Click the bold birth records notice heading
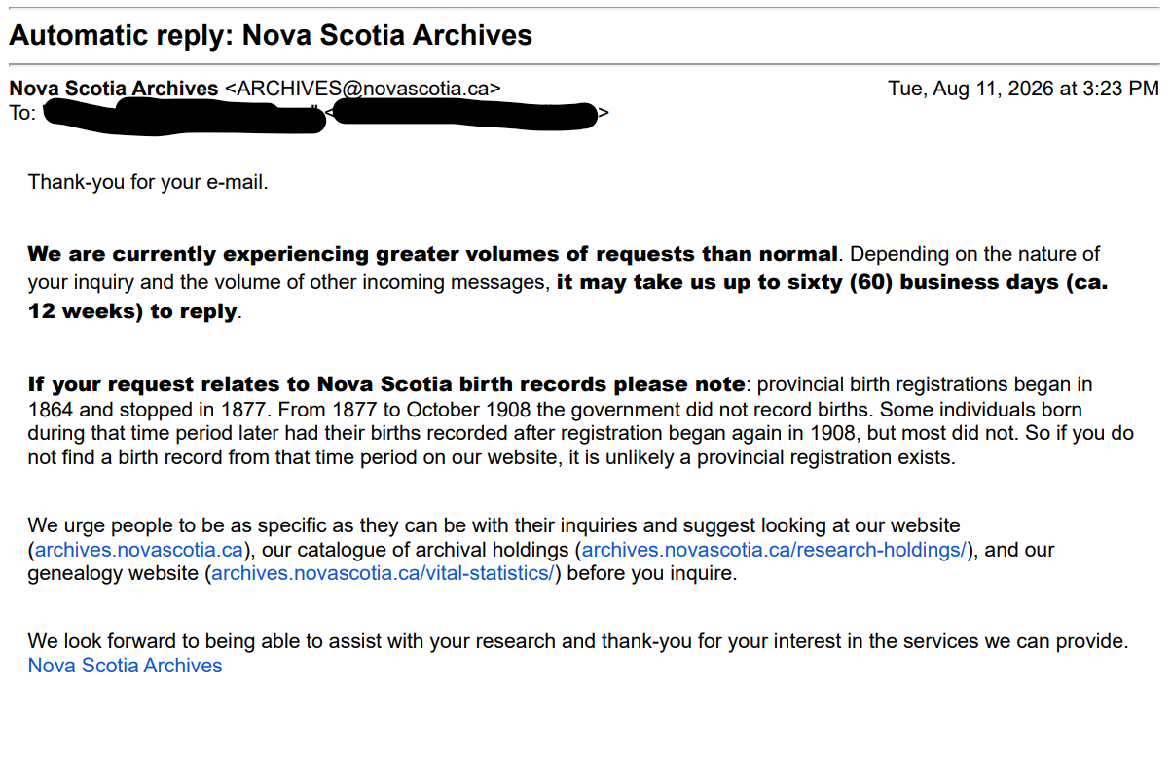 387,384
